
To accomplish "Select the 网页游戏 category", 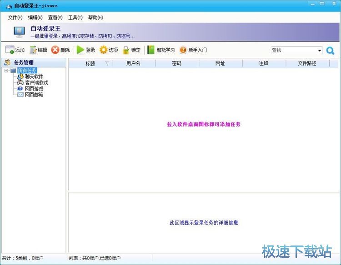I will 34,89.
